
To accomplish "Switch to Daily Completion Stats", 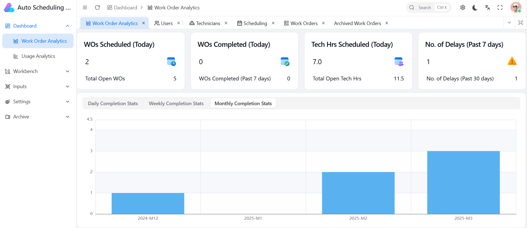I will (113, 104).
